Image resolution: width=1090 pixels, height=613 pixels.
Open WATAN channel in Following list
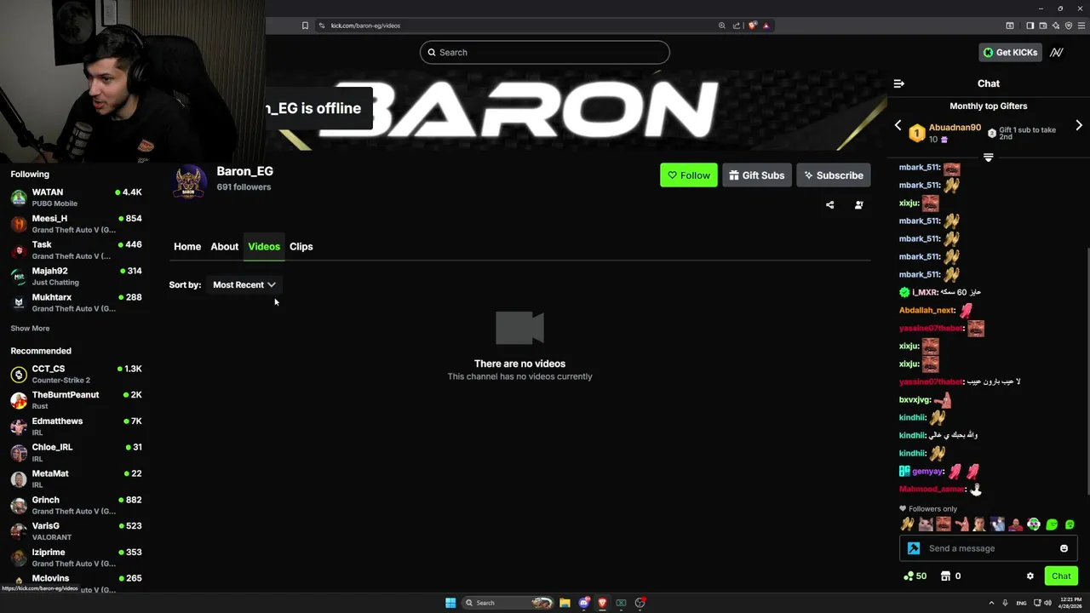point(77,198)
